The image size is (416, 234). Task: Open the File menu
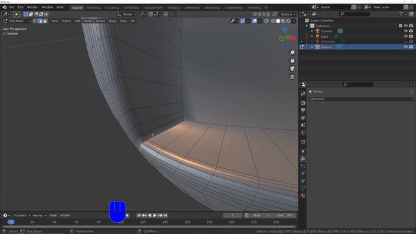tap(12, 7)
